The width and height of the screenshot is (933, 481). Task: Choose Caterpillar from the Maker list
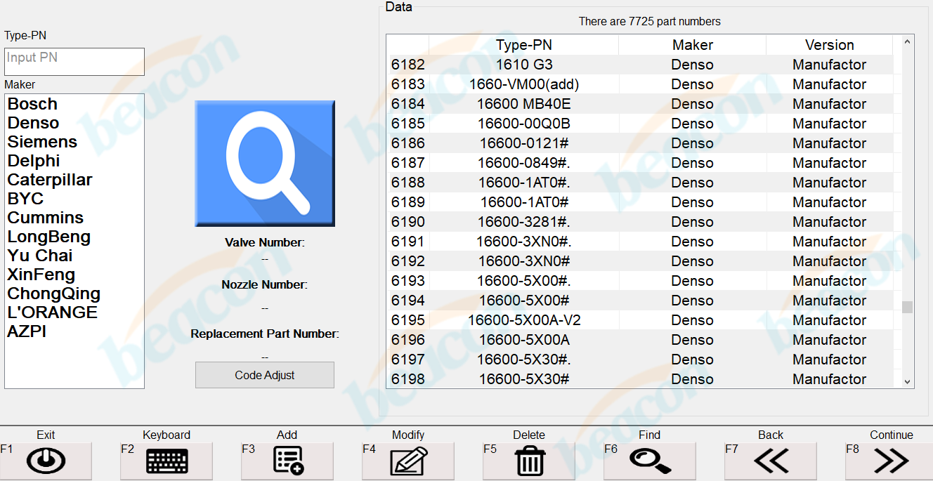click(50, 180)
